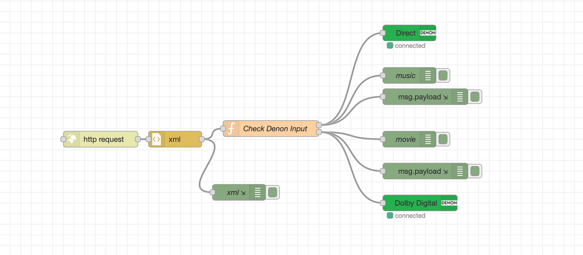Toggle the xml debug node's enable button
This screenshot has height=255, width=583.
[272, 192]
